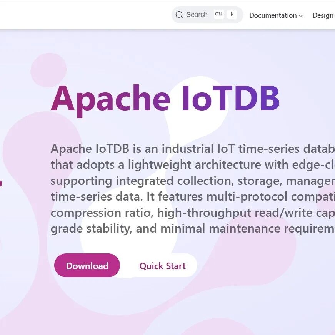The height and width of the screenshot is (335, 335).
Task: Click the K shortcut key badge
Action: tap(232, 14)
